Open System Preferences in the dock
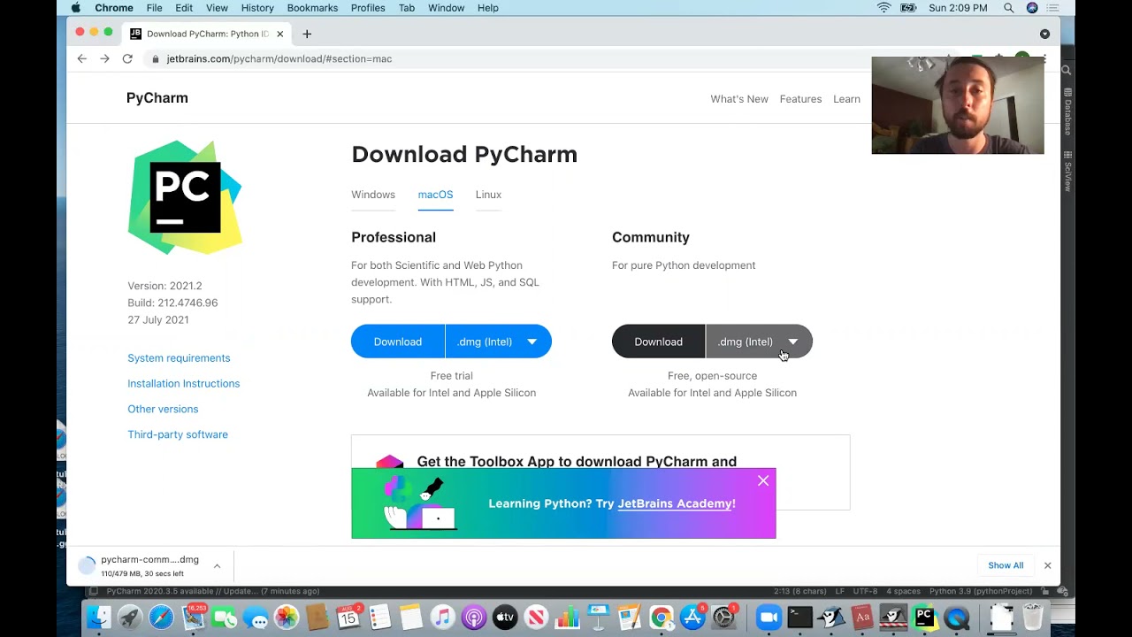 (x=724, y=617)
